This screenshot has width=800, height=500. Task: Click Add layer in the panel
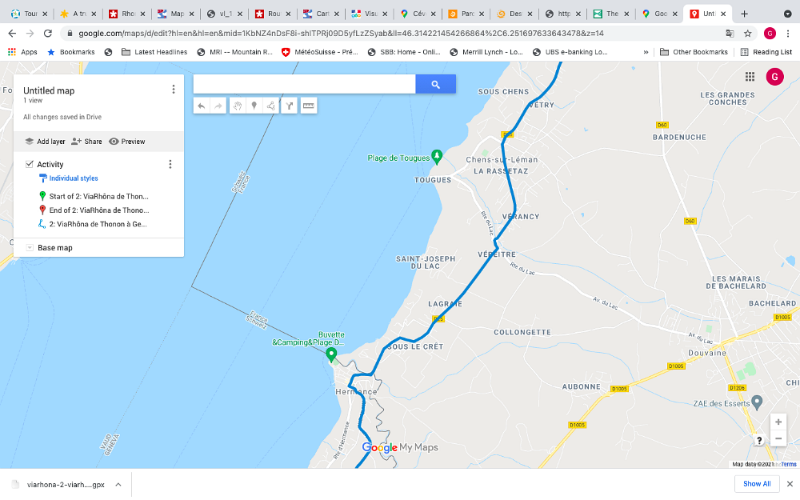coord(45,142)
